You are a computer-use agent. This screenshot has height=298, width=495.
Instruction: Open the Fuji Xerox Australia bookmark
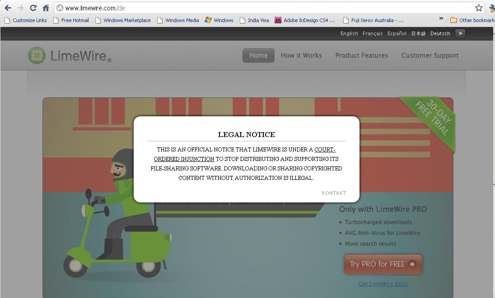(373, 20)
